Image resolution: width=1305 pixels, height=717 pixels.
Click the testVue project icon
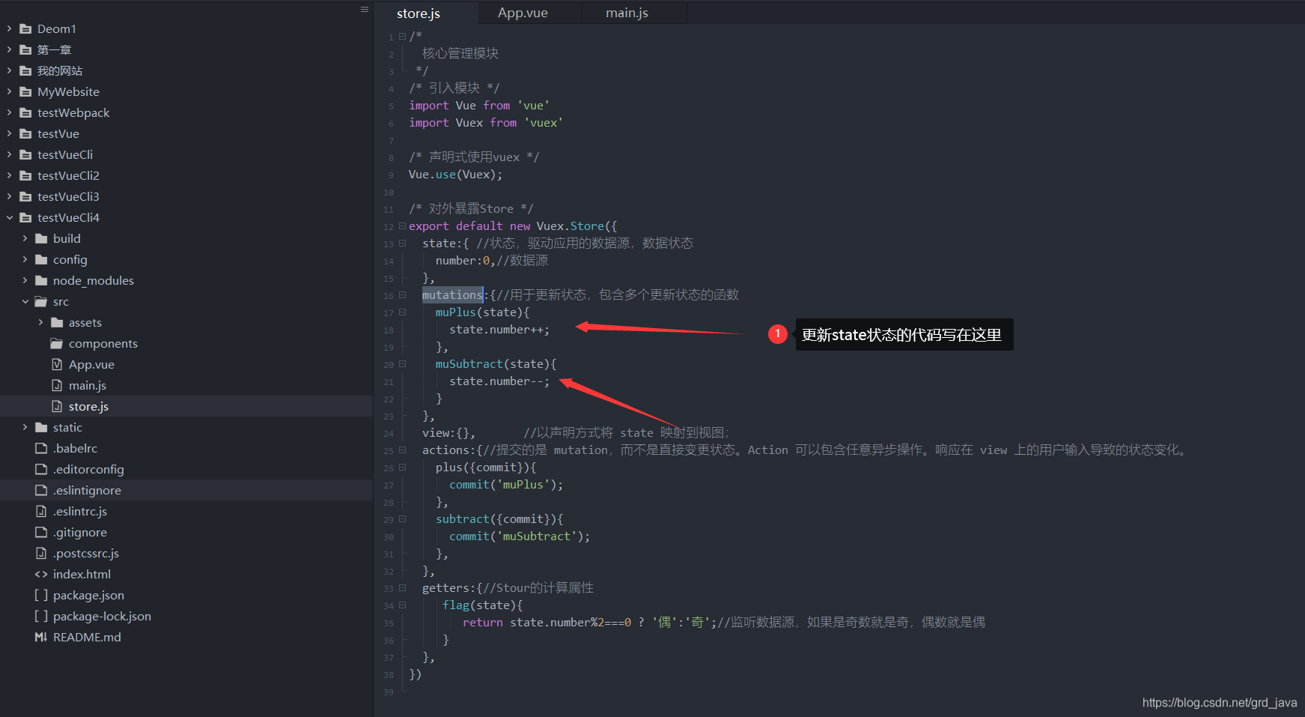pos(25,133)
